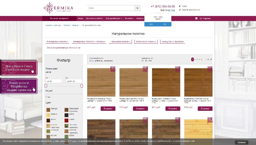
Task: Click the minimum price 'От' field
Action: click(54, 81)
